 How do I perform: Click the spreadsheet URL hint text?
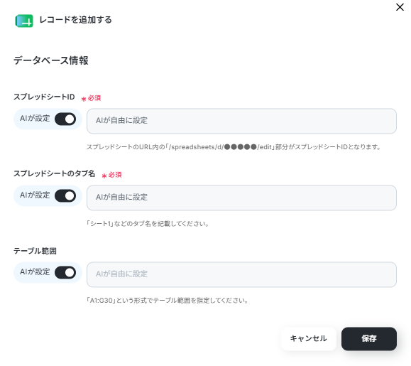[234, 147]
